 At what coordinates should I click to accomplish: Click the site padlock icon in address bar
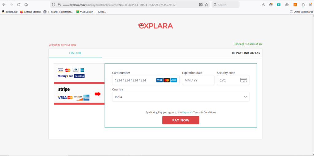59,5
